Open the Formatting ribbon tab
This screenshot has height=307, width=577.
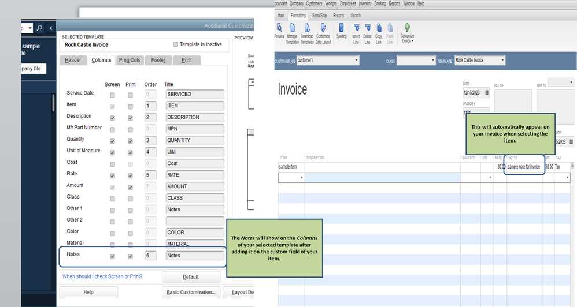[x=298, y=16]
